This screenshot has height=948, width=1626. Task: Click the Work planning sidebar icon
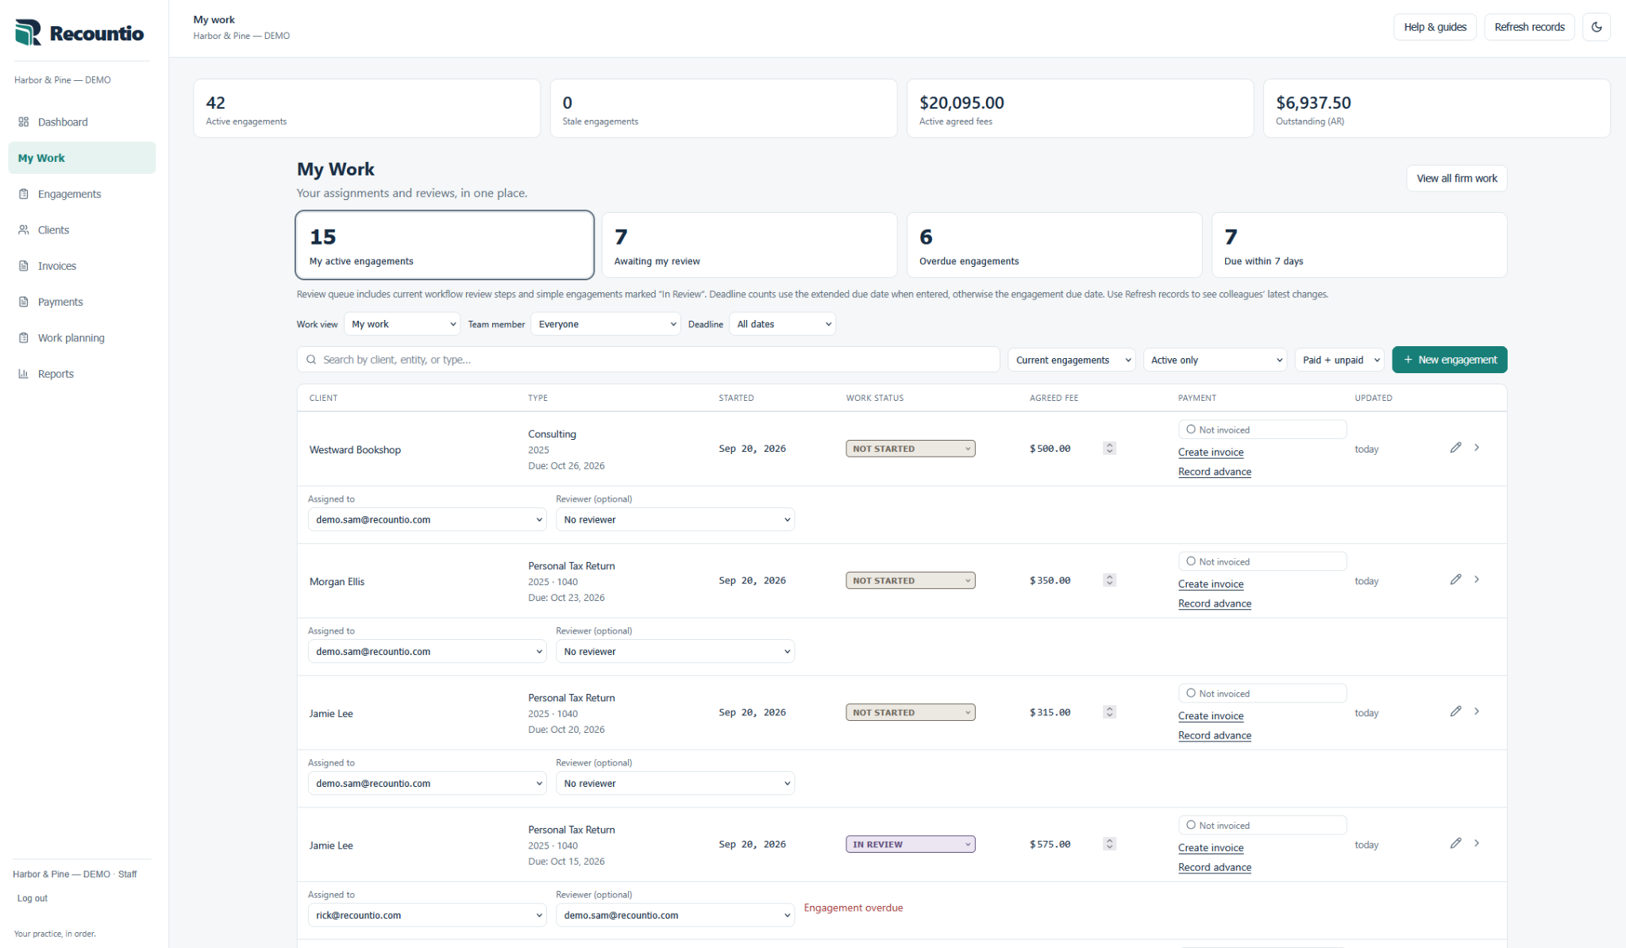tap(24, 337)
